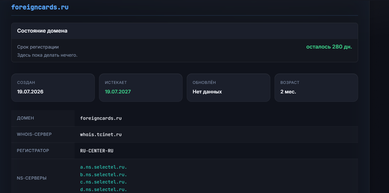Screen dimensions: 389x193
Task: Select the creation date 19.07.2026
Action: 30,92
